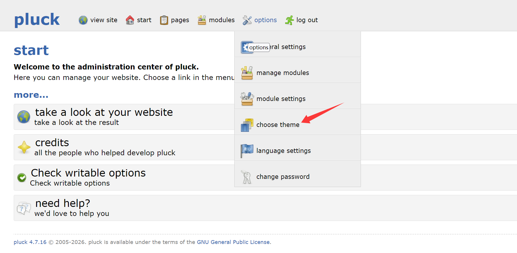Click the red house icon beside start

130,20
